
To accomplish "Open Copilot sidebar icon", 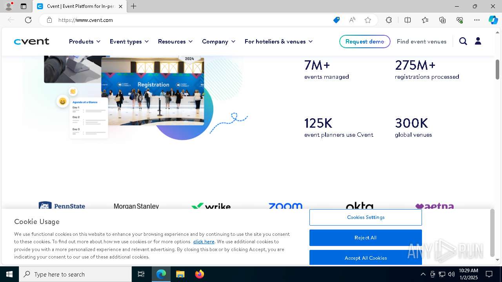I will [x=493, y=20].
